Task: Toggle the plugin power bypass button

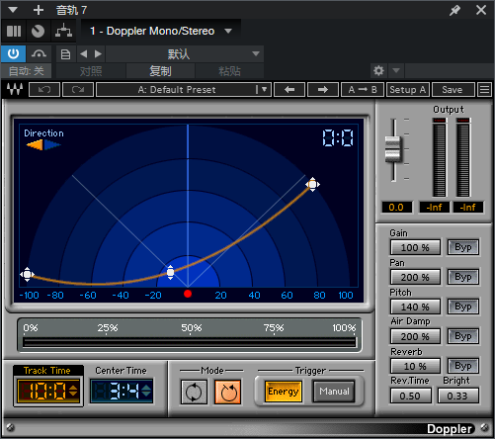Action: point(13,53)
